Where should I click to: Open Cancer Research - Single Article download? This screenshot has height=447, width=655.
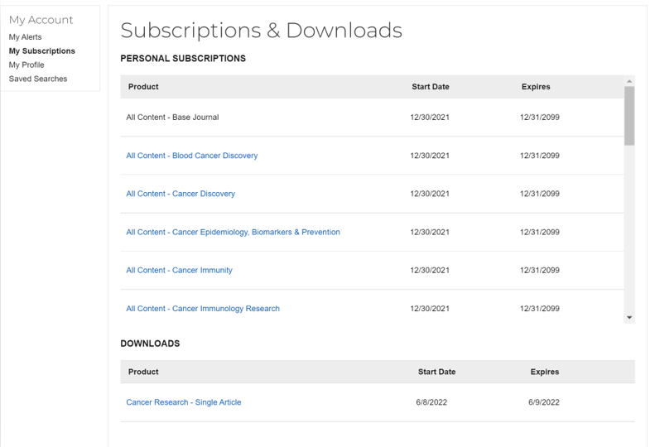[x=184, y=402]
